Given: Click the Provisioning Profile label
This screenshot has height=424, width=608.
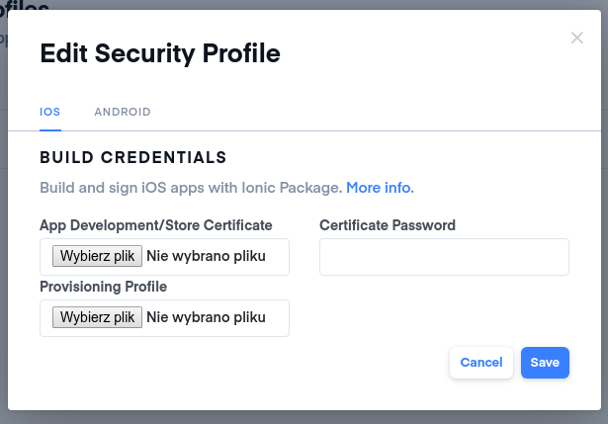Looking at the screenshot, I should pos(104,287).
